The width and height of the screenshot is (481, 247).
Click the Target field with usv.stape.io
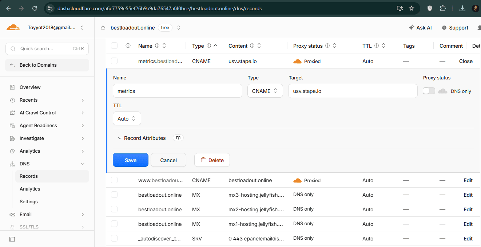(353, 91)
